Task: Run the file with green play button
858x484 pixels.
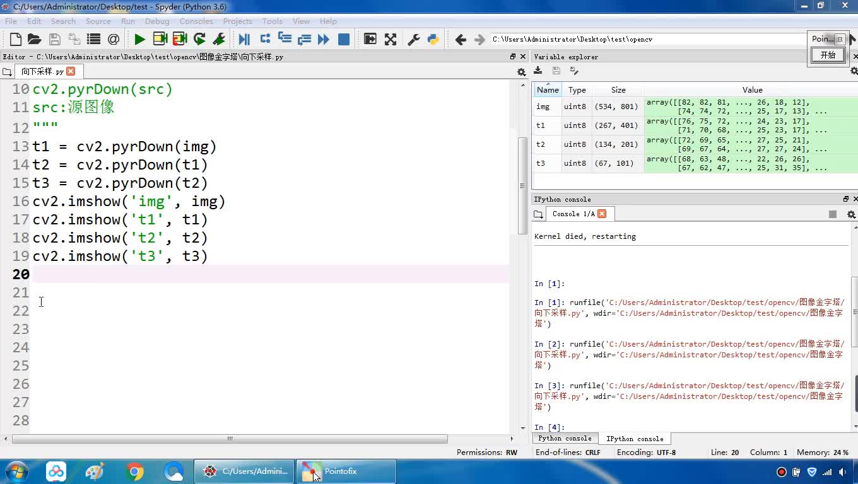Action: click(x=139, y=40)
